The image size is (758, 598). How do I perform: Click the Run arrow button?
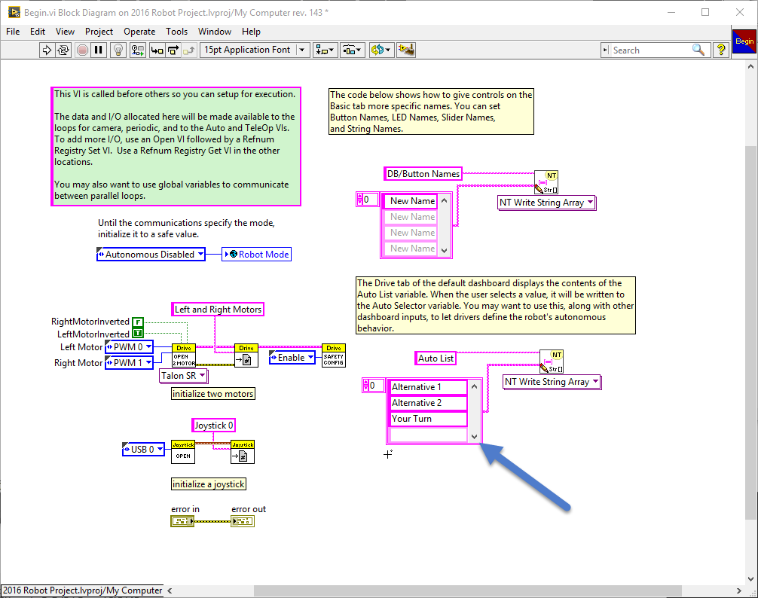pyautogui.click(x=46, y=50)
